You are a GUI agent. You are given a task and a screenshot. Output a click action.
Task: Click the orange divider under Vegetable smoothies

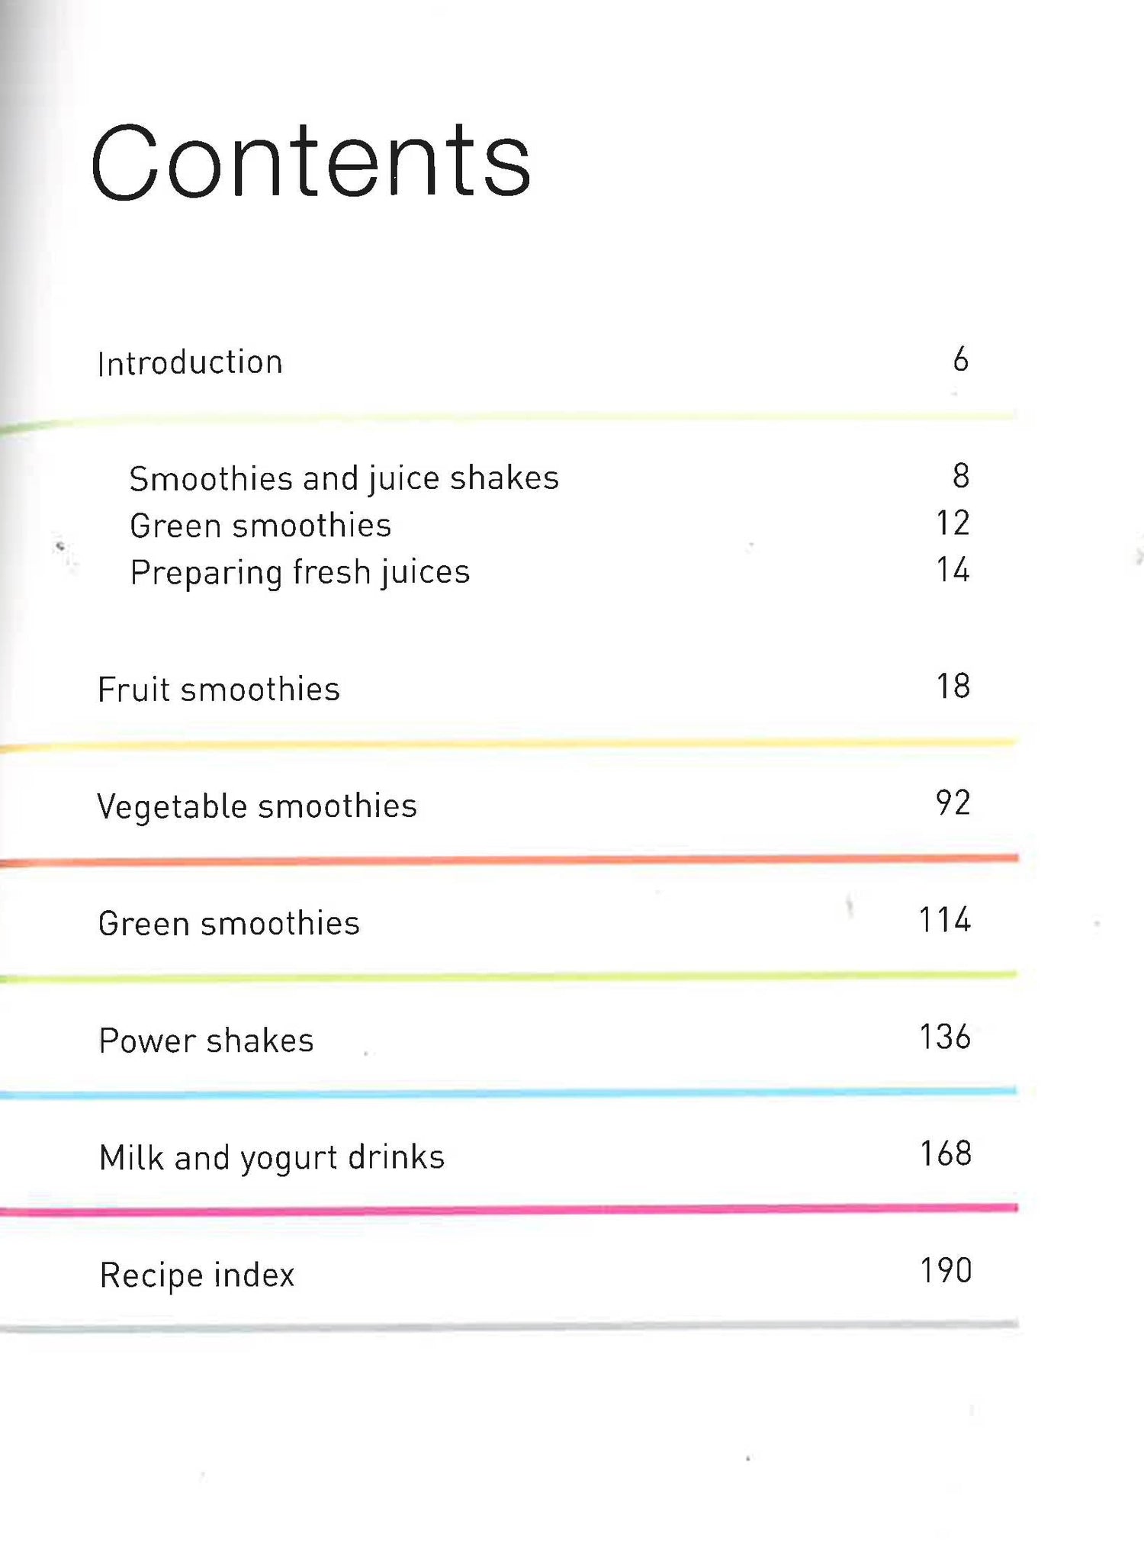pyautogui.click(x=509, y=860)
